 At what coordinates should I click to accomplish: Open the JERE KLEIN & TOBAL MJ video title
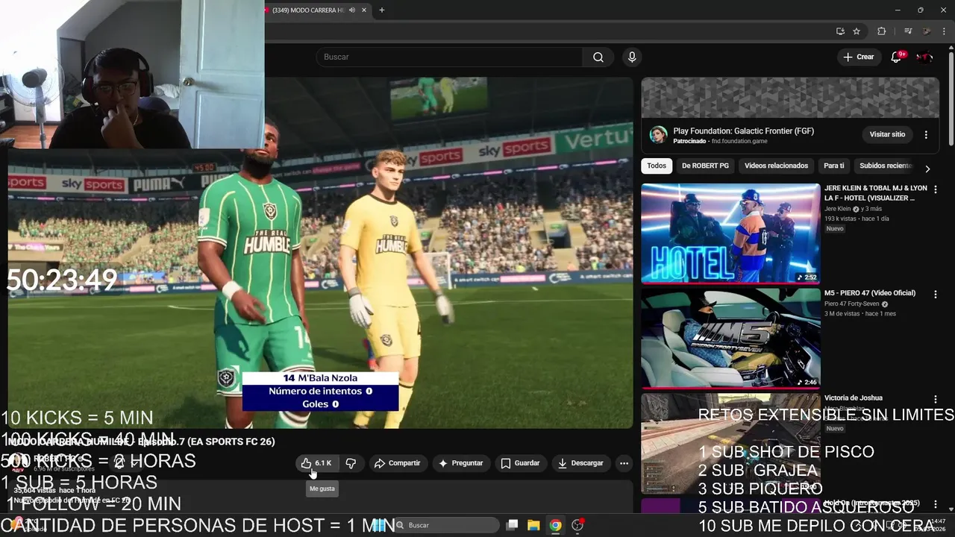[876, 193]
